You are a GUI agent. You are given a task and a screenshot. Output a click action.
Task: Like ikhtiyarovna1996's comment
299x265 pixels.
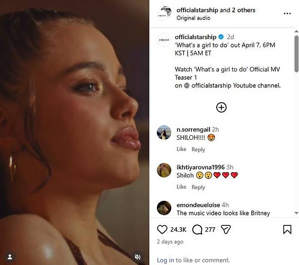click(x=181, y=187)
